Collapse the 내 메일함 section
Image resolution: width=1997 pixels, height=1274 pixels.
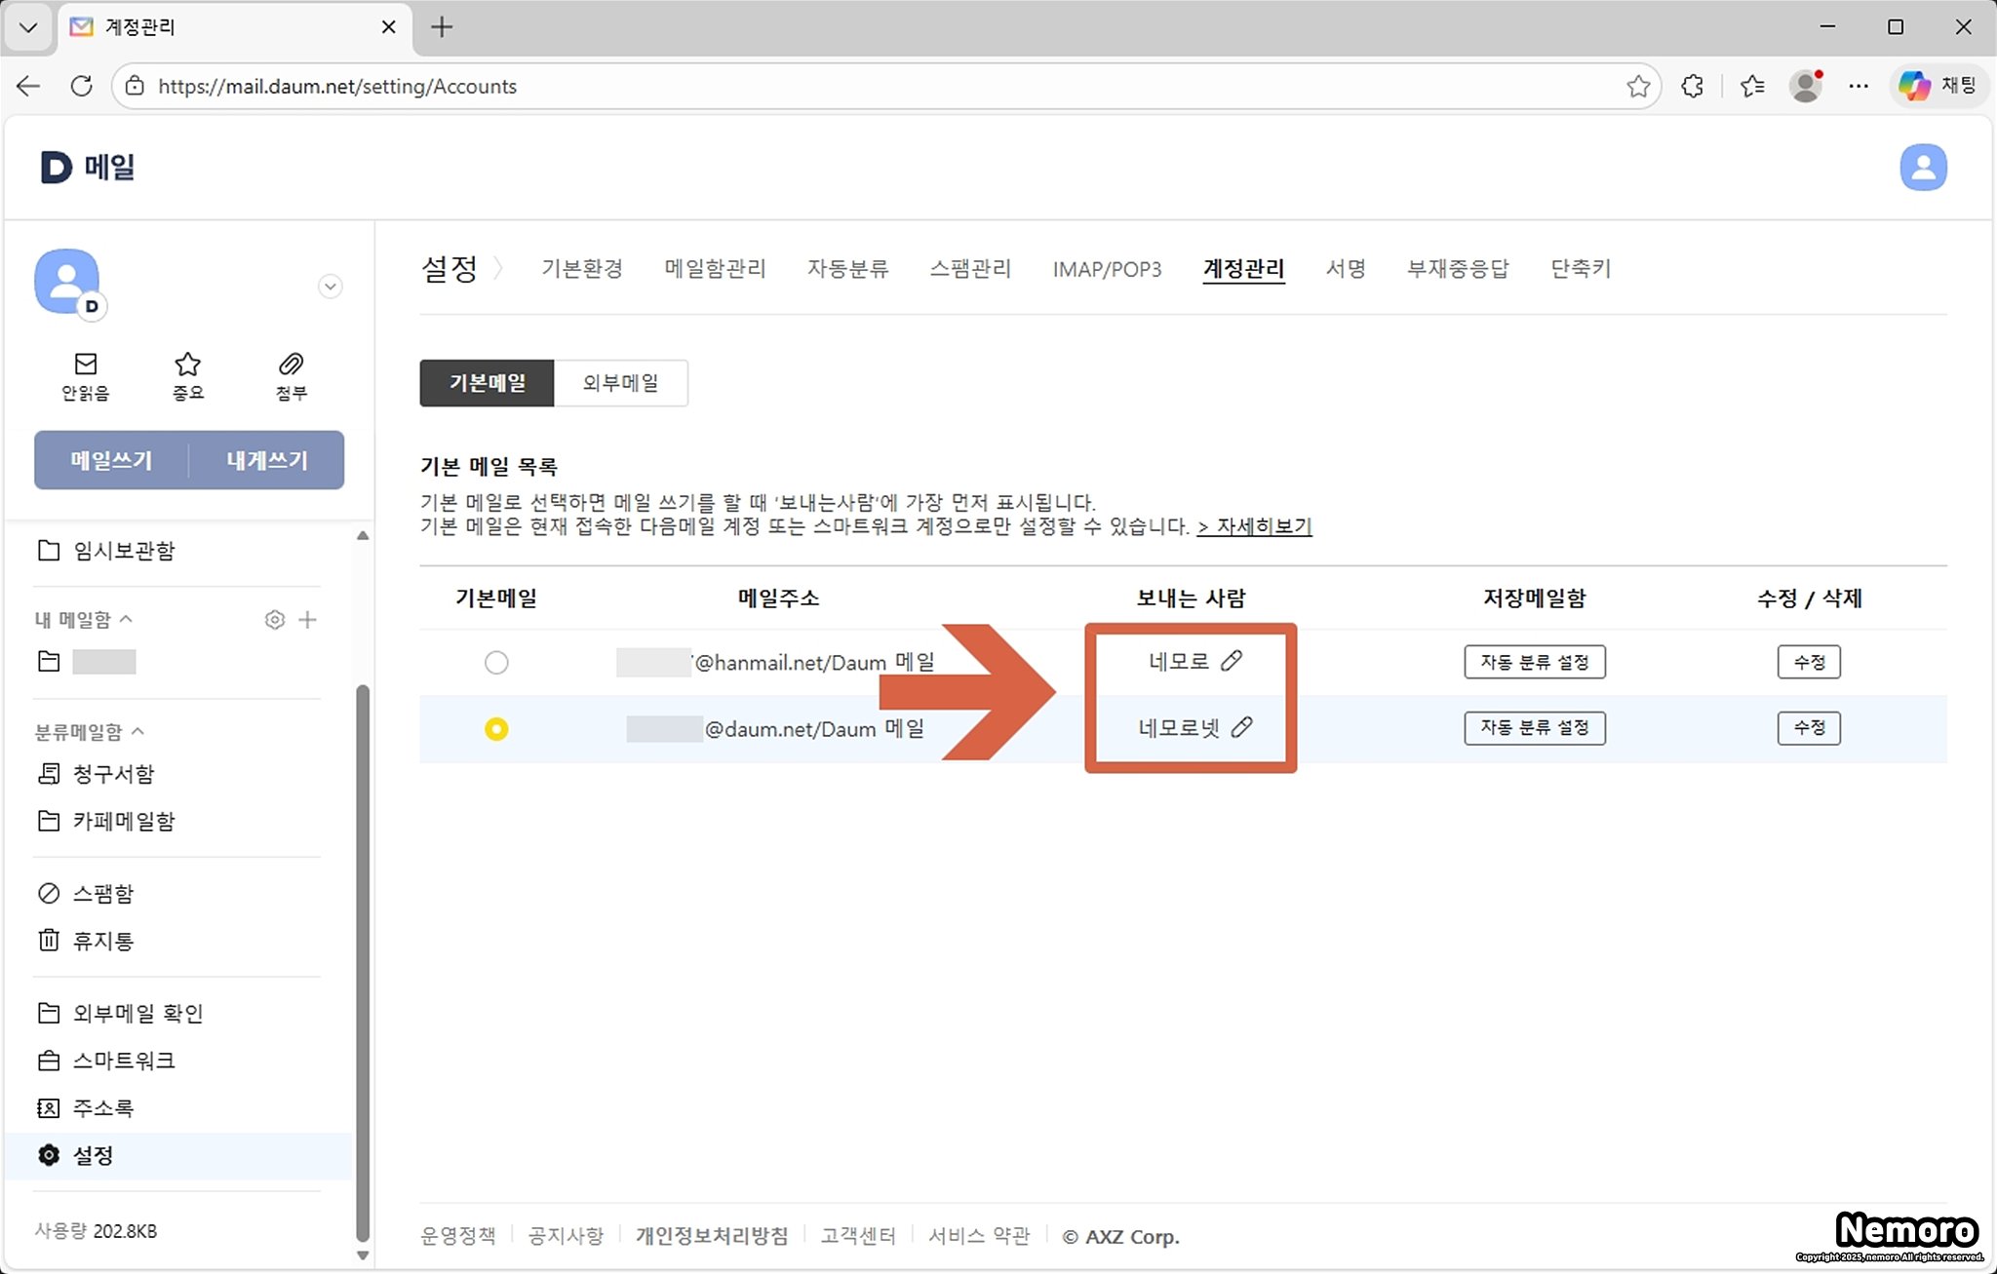[126, 619]
